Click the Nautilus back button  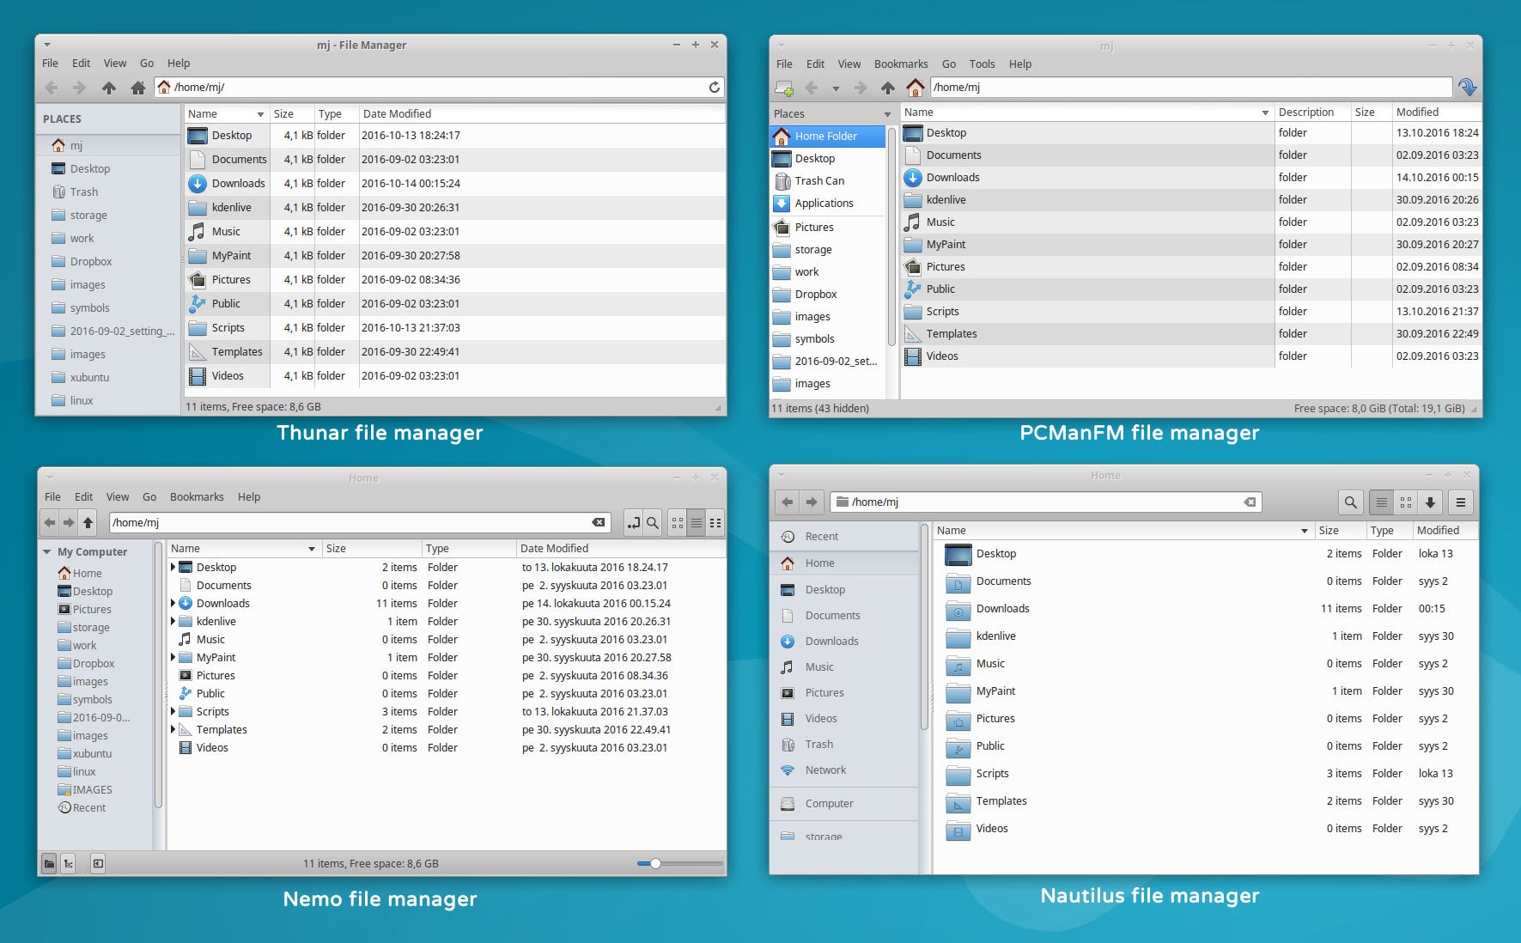pyautogui.click(x=788, y=502)
